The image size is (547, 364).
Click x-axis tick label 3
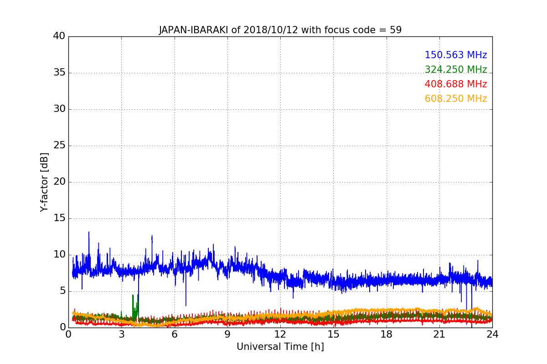coord(121,334)
